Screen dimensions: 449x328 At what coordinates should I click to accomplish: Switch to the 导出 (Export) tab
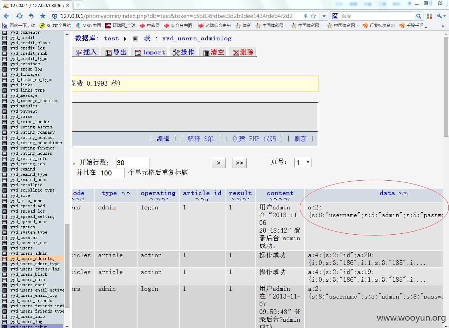[x=116, y=52]
